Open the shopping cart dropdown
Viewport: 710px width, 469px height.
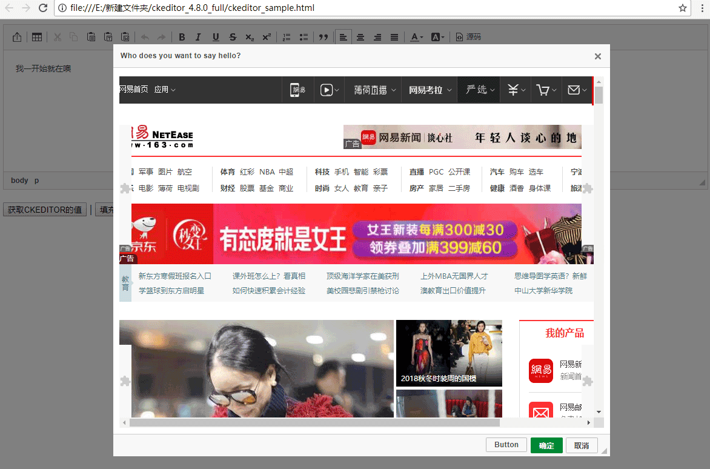tap(546, 90)
